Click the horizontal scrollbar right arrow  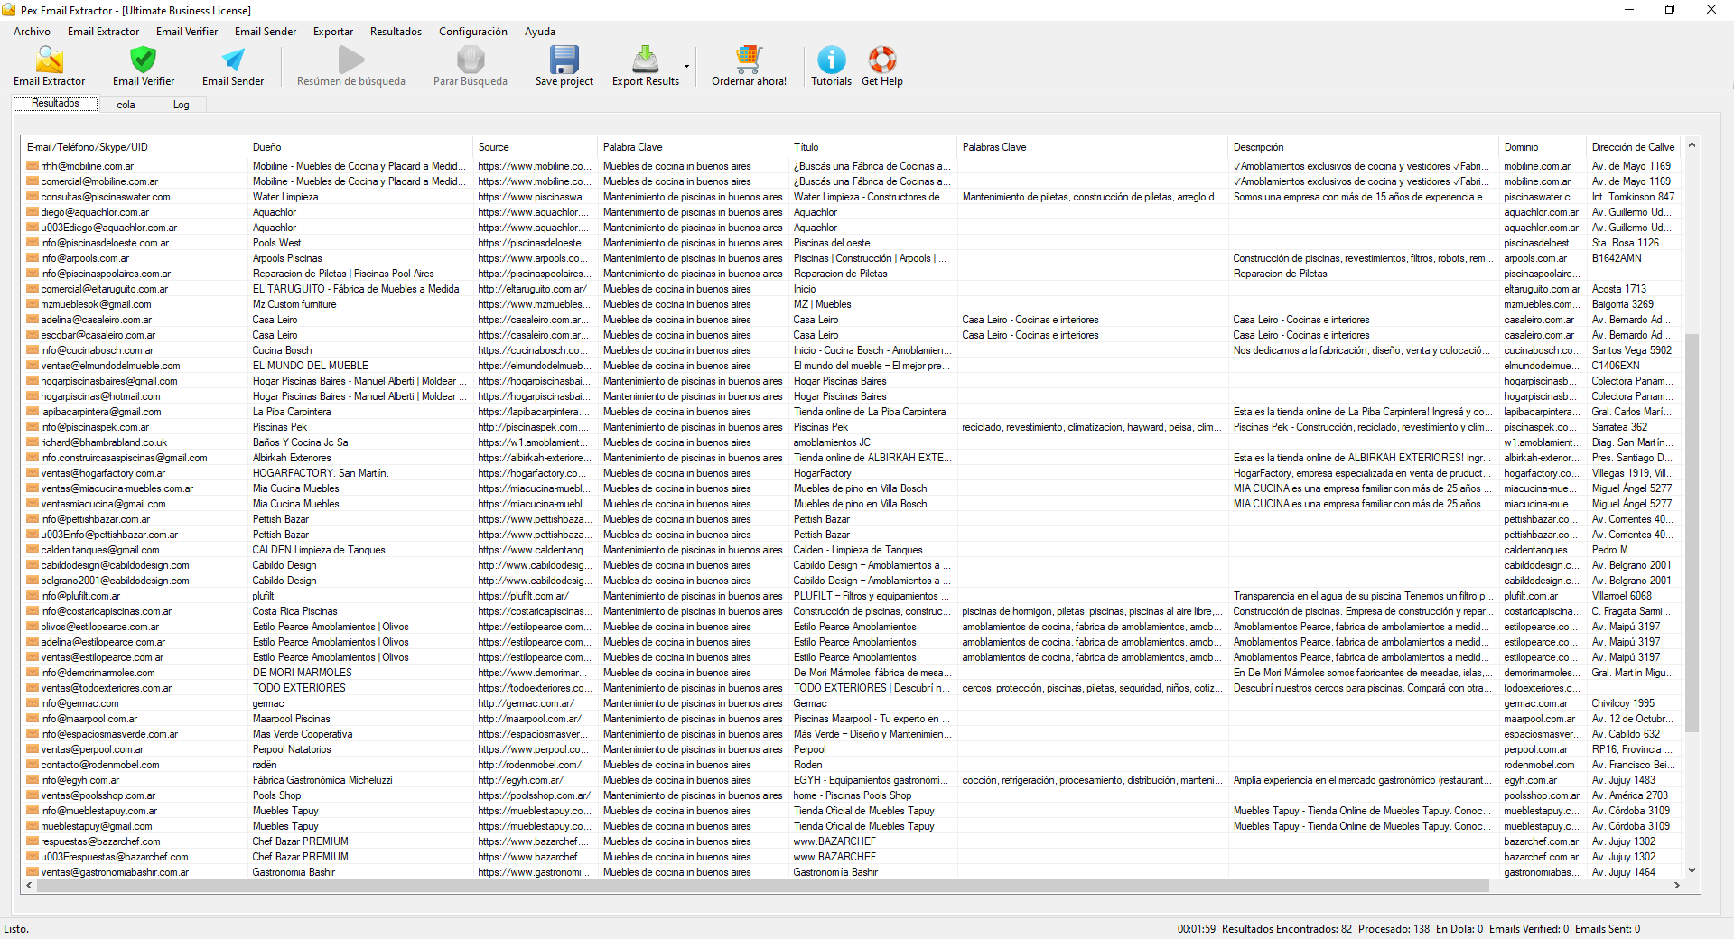[x=1677, y=886]
